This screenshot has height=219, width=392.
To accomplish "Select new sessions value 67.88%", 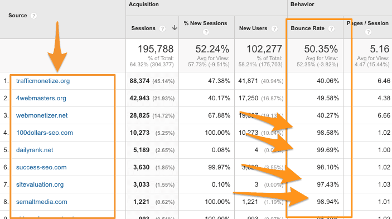I will click(219, 115).
